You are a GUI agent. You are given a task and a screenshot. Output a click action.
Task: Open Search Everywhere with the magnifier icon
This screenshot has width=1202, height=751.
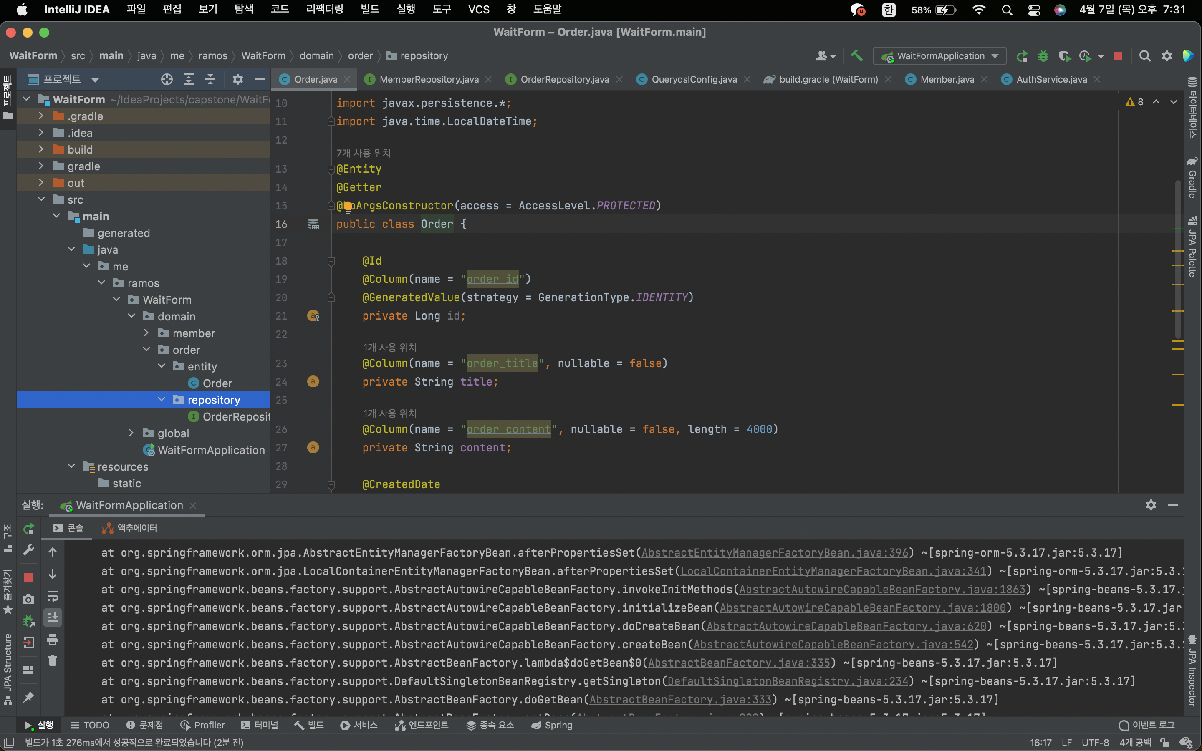(1145, 55)
